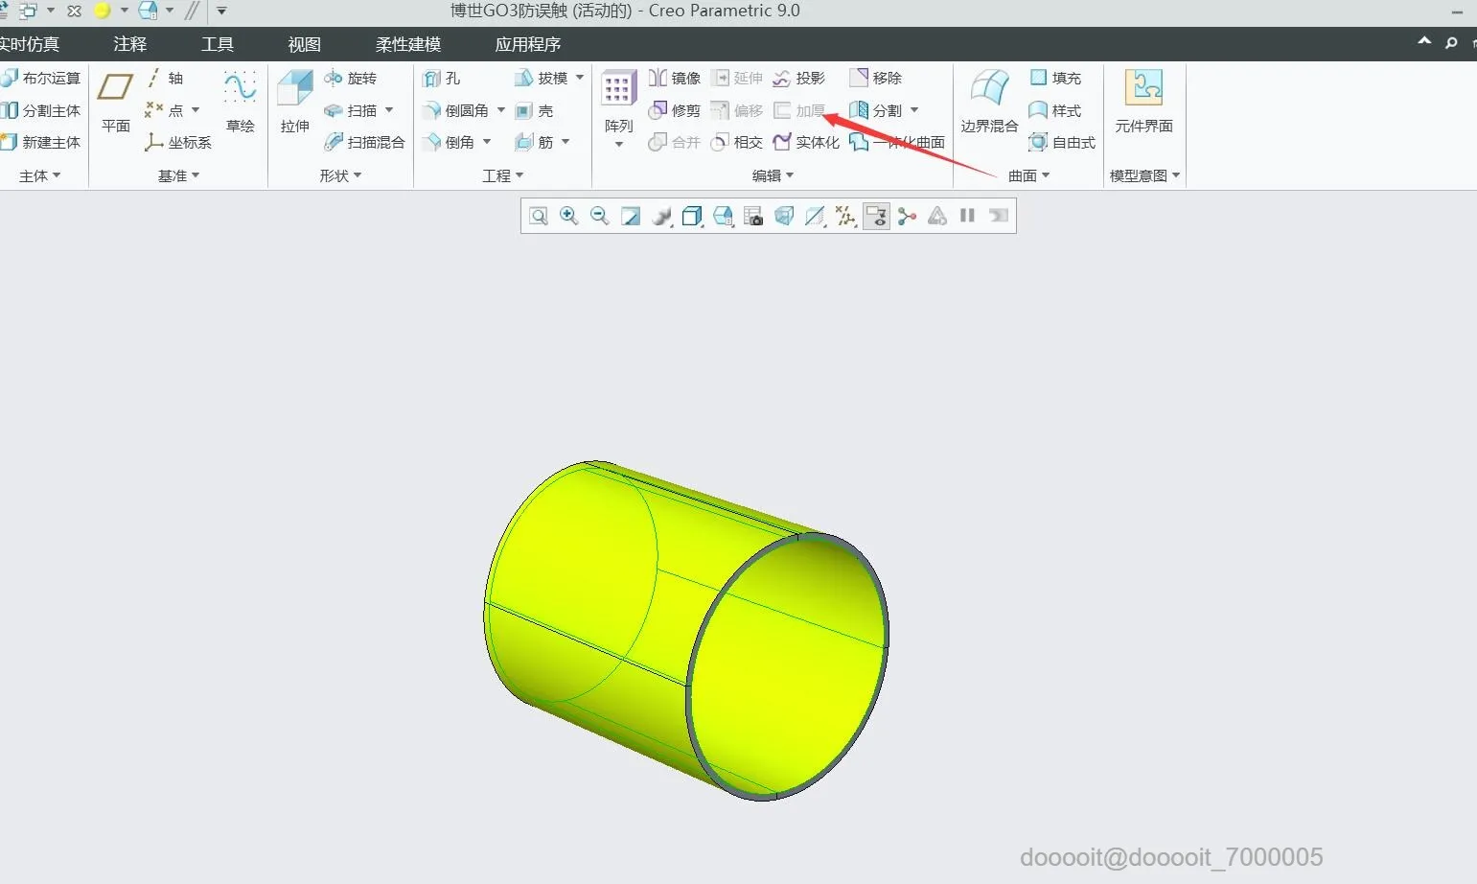
Task: Click the 填充 (Fill) surface tool
Action: (x=1055, y=78)
